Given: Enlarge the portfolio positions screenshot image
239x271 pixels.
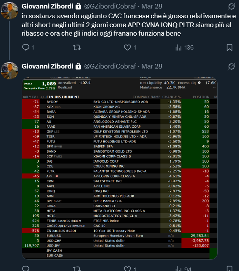Looking at the screenshot, I should point(119,169).
